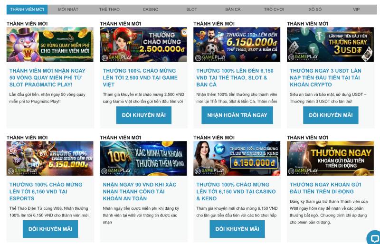The height and width of the screenshot is (244, 380).
Task: Open the 3 USDT first deposit banner
Action: point(330,44)
